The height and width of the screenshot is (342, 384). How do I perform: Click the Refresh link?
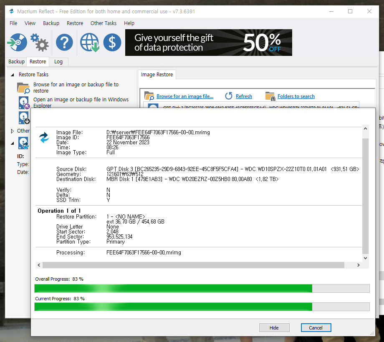pyautogui.click(x=244, y=96)
